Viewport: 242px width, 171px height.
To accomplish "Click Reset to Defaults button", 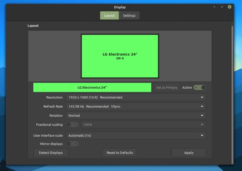I will coord(120,153).
